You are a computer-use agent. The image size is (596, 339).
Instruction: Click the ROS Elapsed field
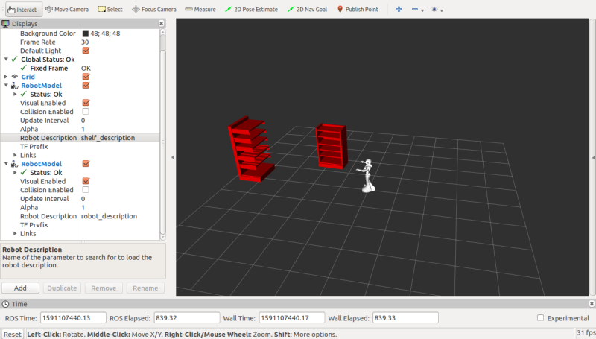click(186, 317)
